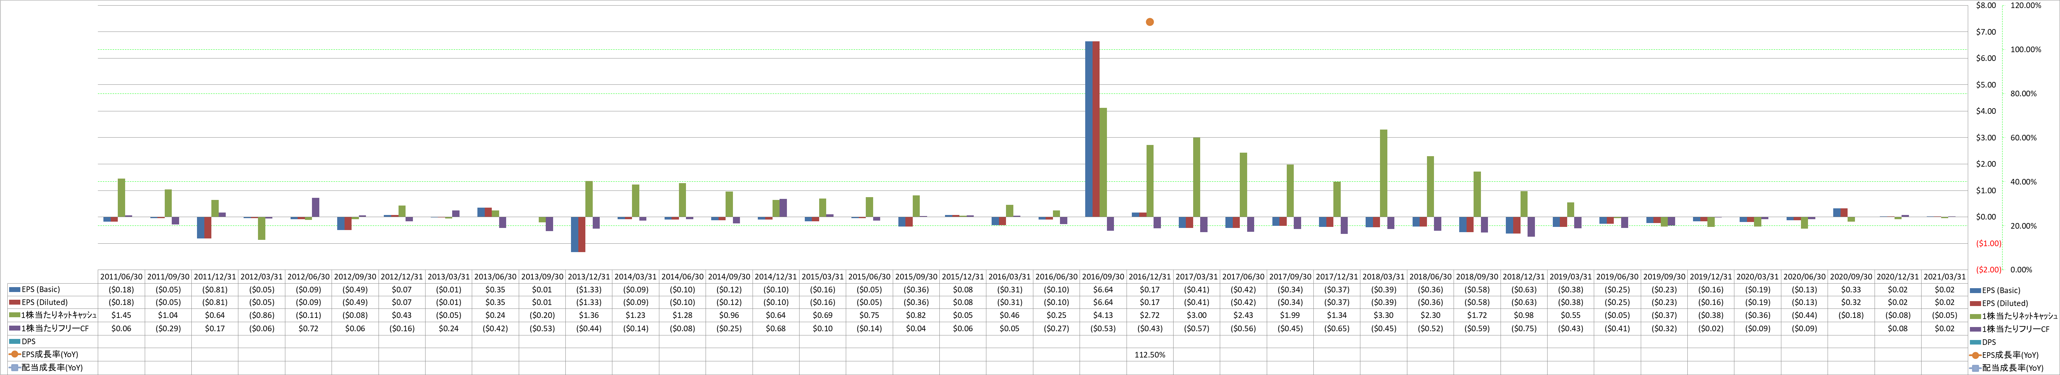
Task: Click the 2011/06/30 column header
Action: coord(122,277)
